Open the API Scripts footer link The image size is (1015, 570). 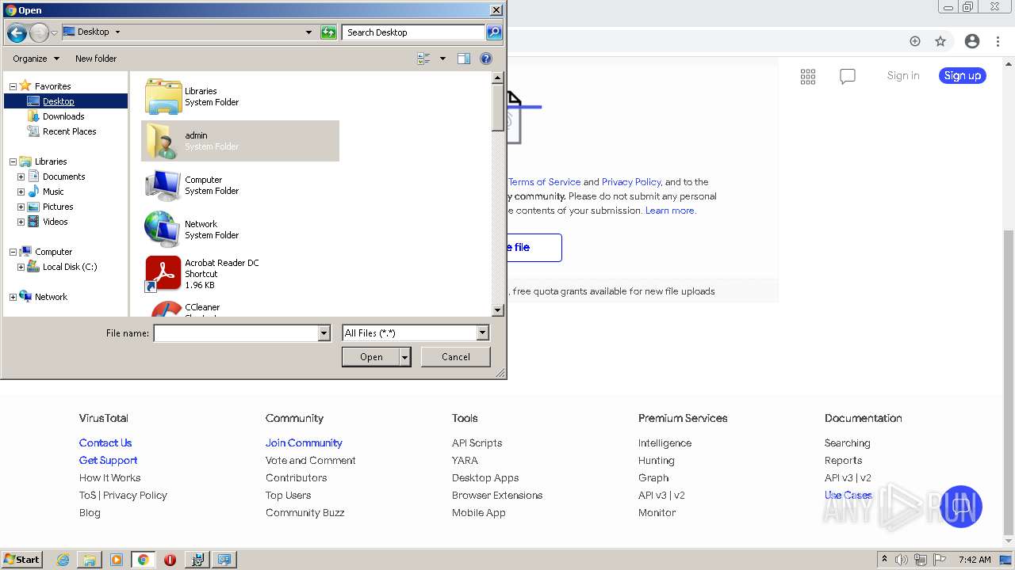coord(477,443)
